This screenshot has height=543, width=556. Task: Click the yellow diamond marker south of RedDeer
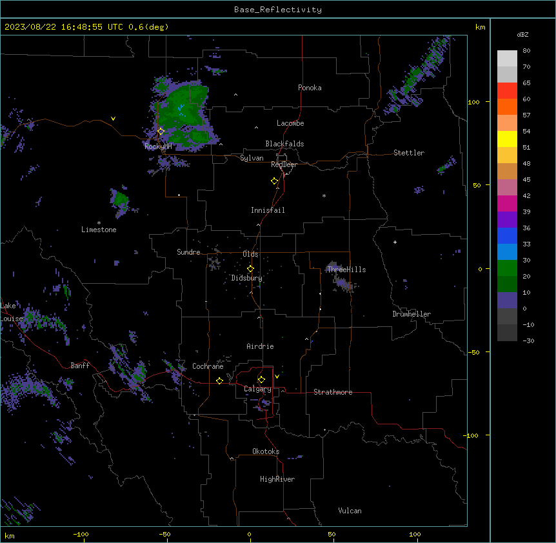(x=274, y=181)
